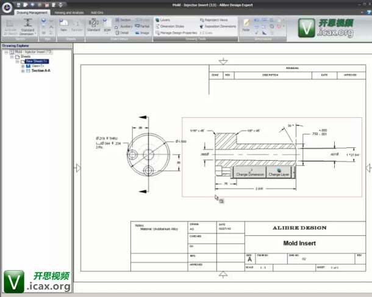Insert an Auxiliary view
Image resolution: width=372 pixels, height=297 pixels.
[124, 26]
